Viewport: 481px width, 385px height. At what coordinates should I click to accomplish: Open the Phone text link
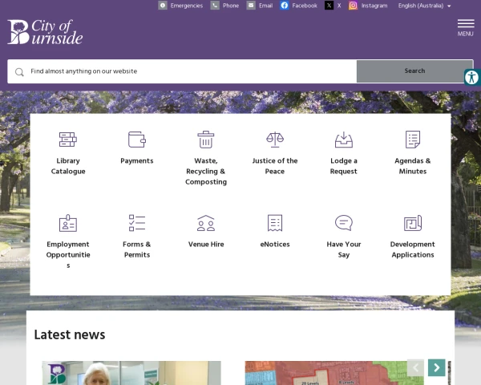coord(231,6)
